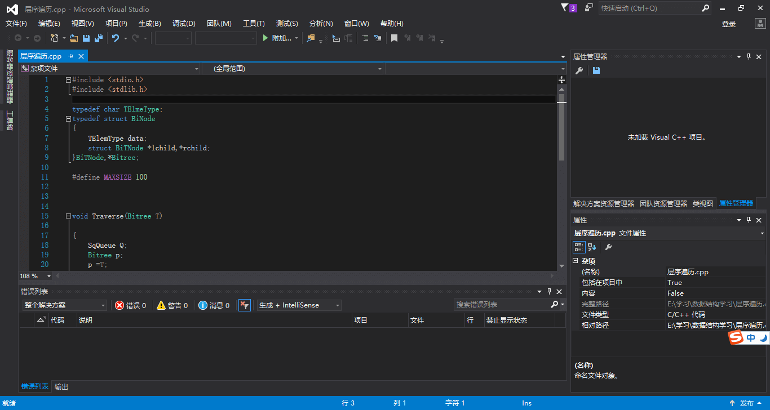The height and width of the screenshot is (410, 770).
Task: Click the Navigate Backward arrow icon
Action: [19, 38]
